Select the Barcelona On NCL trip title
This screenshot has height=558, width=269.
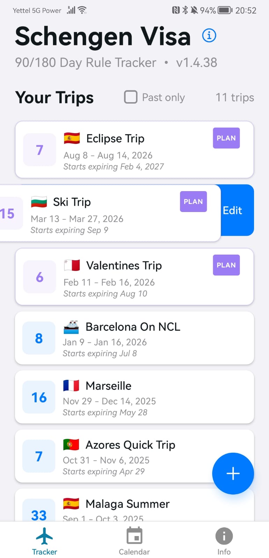coord(133,327)
